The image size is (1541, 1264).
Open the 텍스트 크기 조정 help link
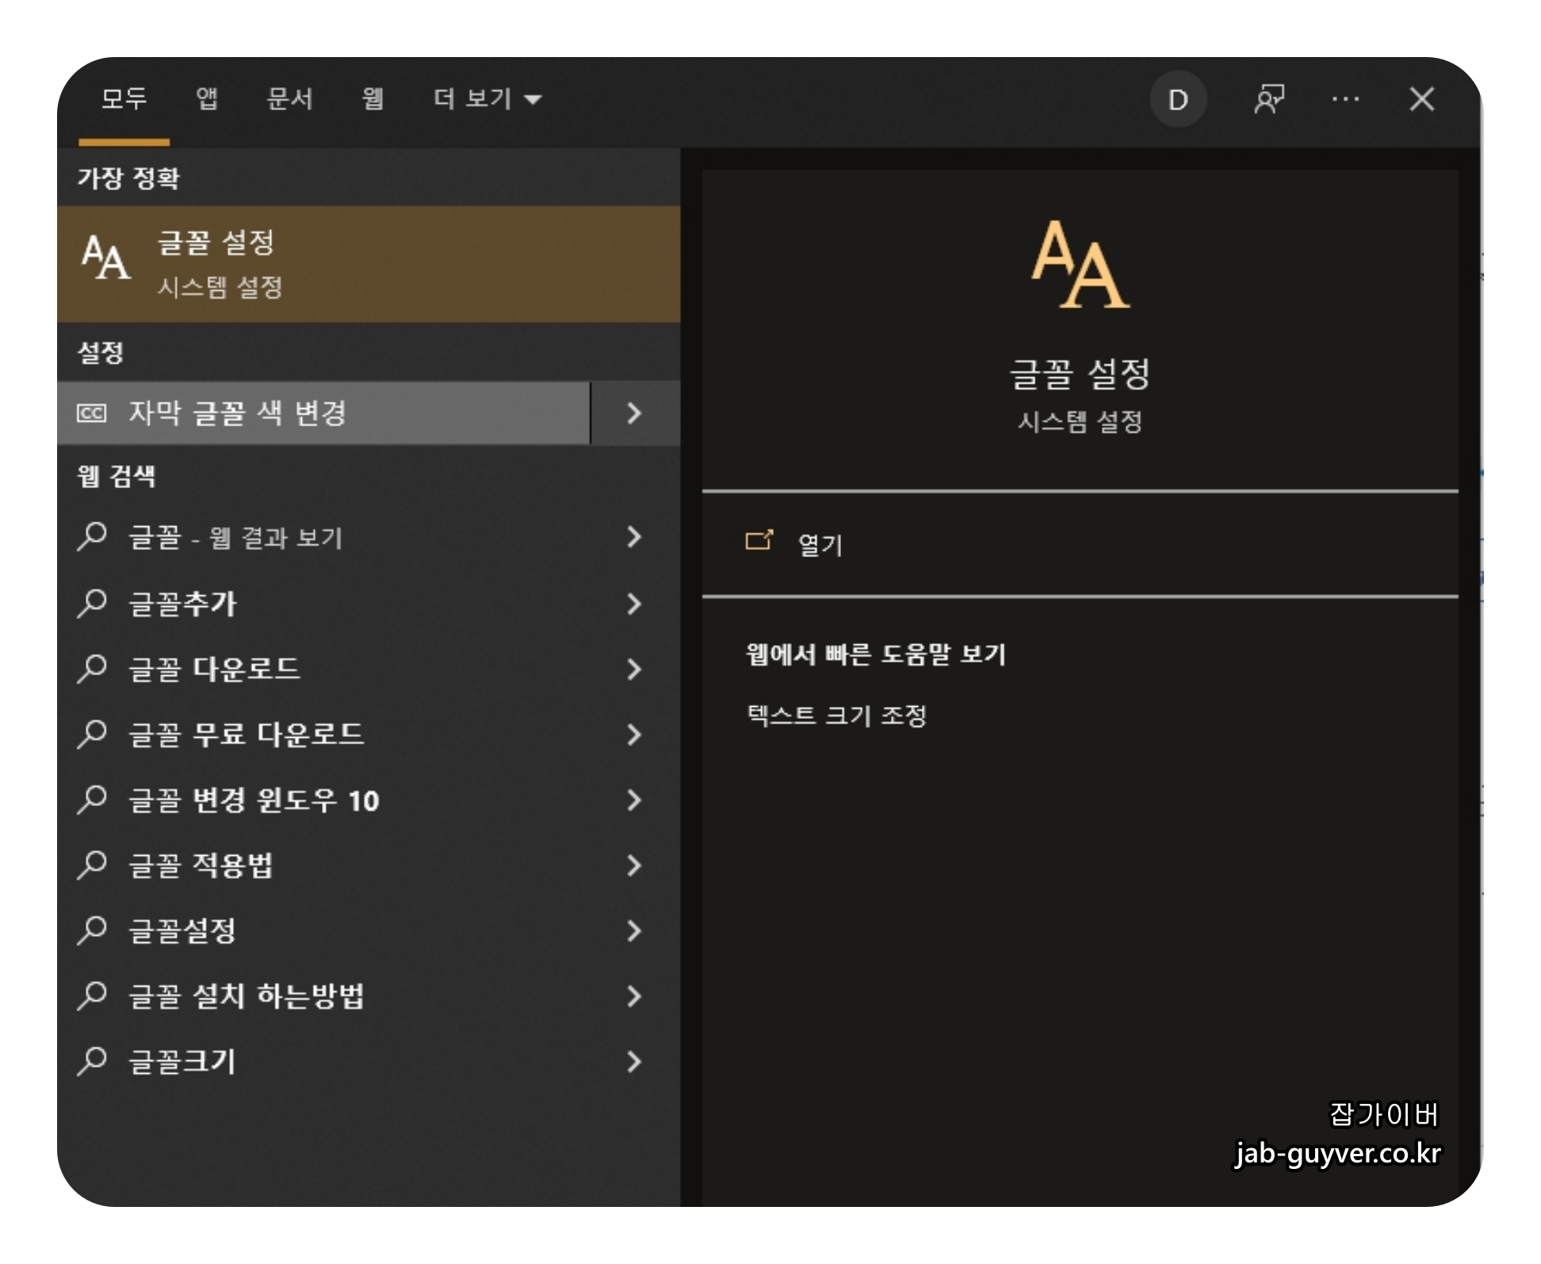(836, 716)
